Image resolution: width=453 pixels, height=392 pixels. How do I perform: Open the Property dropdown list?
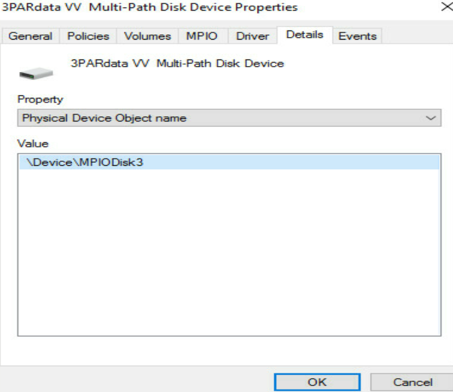(x=229, y=118)
